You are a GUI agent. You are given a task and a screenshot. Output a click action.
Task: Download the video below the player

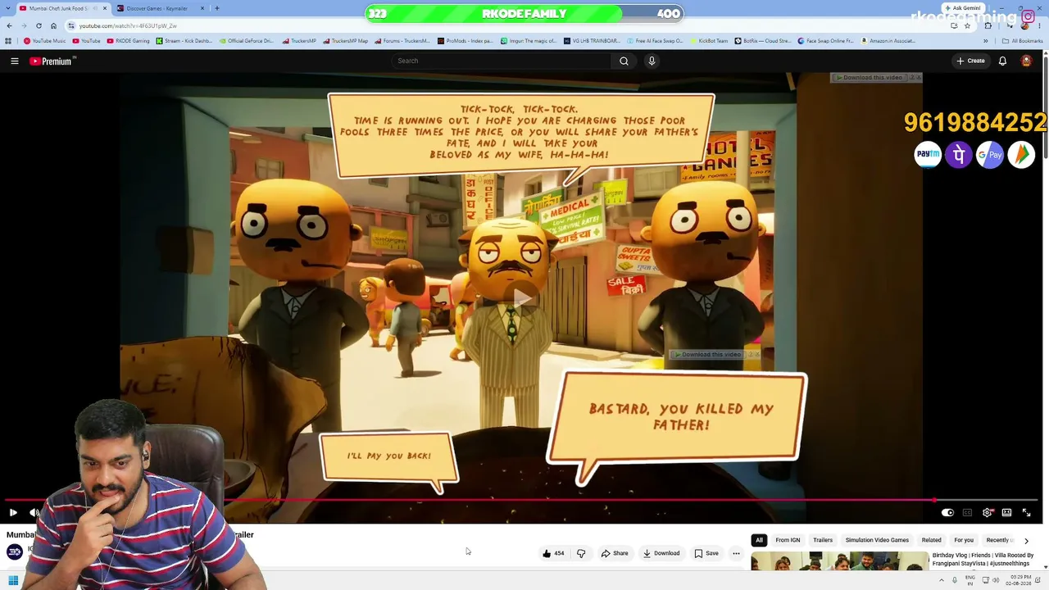pos(661,553)
